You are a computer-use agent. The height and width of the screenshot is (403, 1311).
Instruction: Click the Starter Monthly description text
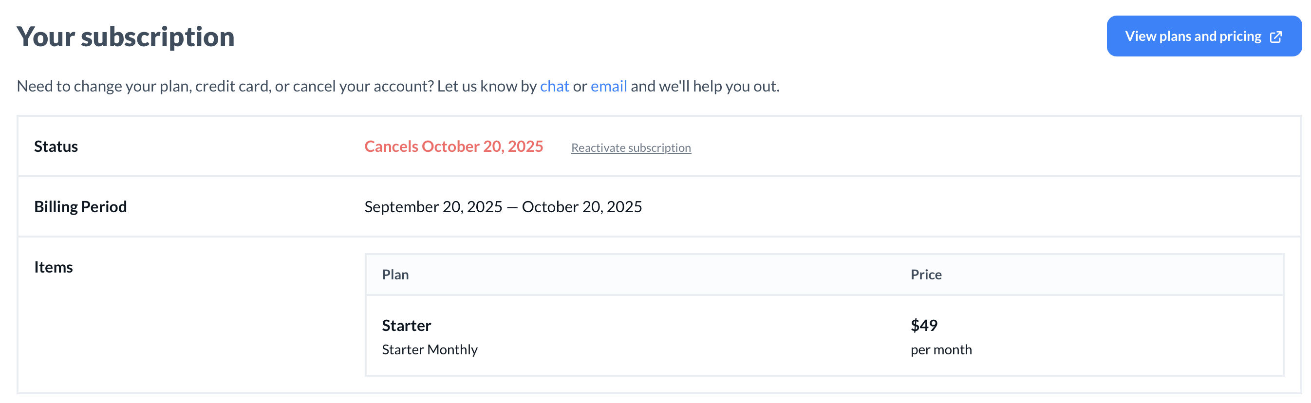pos(430,349)
